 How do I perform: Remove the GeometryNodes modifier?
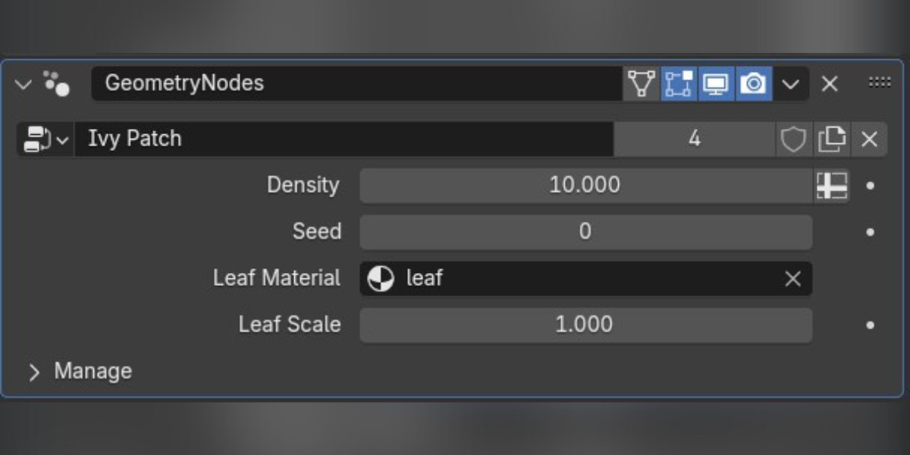[x=830, y=83]
